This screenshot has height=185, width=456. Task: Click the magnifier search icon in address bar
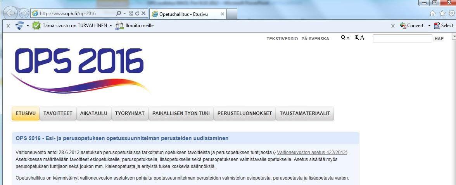click(118, 14)
